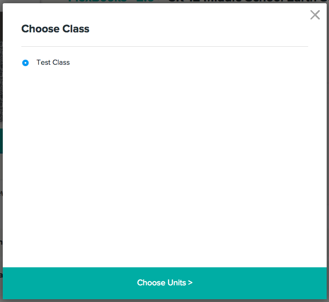Click the Test Class label text

click(53, 62)
